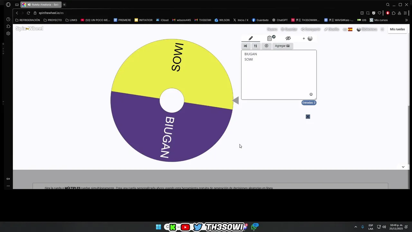Open the volume control in tray
The image size is (412, 232).
pyautogui.click(x=384, y=227)
